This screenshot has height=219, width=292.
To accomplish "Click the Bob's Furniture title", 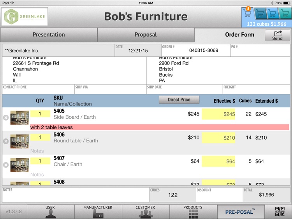I will click(146, 16).
